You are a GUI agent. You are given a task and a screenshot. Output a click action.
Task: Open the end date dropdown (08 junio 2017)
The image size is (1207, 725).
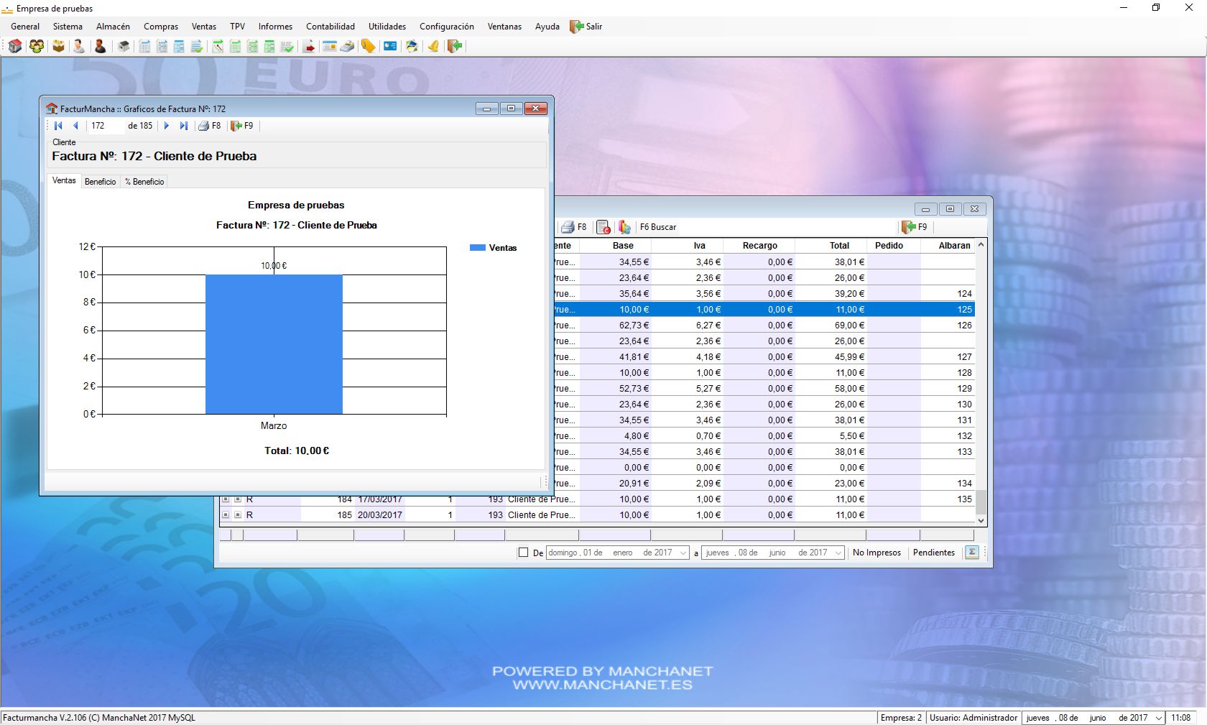tap(838, 553)
